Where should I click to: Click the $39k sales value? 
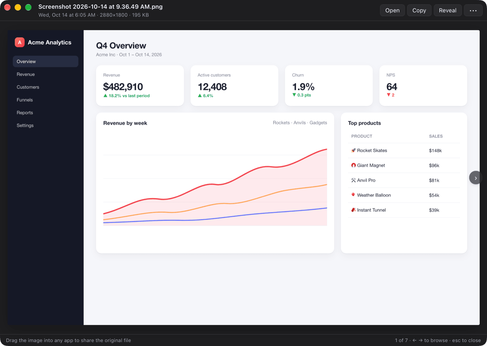pyautogui.click(x=434, y=210)
